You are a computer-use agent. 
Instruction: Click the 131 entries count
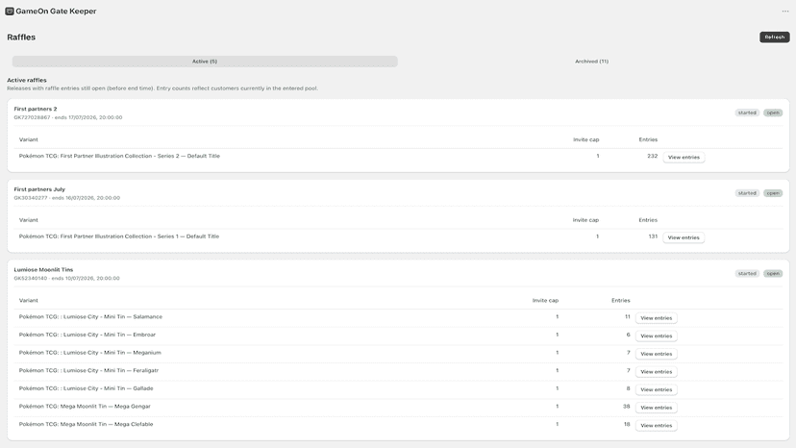pyautogui.click(x=653, y=236)
